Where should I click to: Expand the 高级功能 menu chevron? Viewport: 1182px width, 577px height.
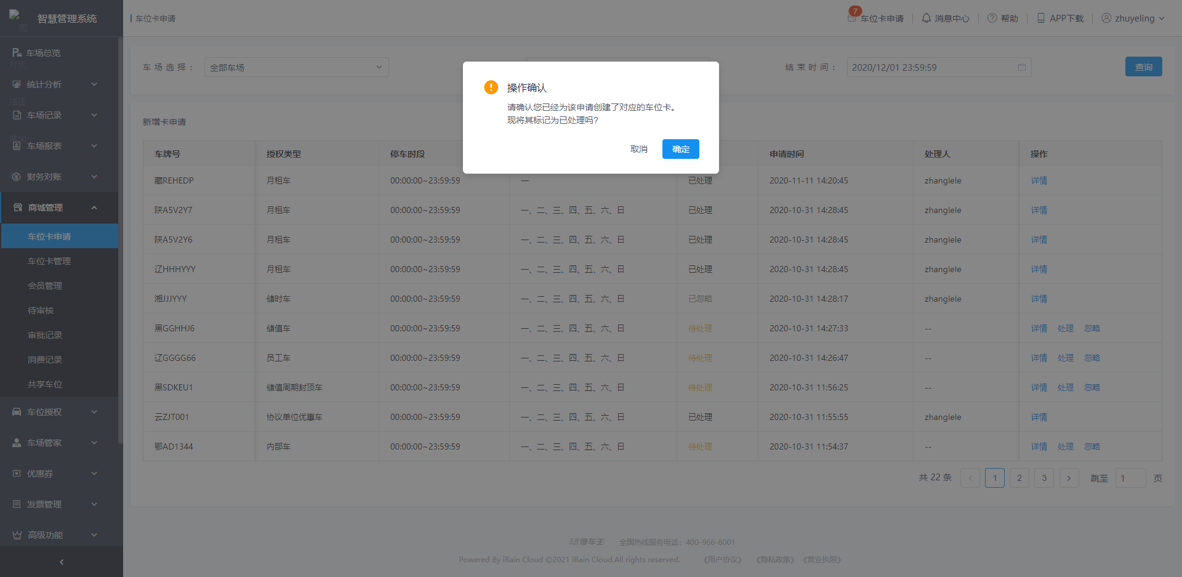click(x=94, y=535)
